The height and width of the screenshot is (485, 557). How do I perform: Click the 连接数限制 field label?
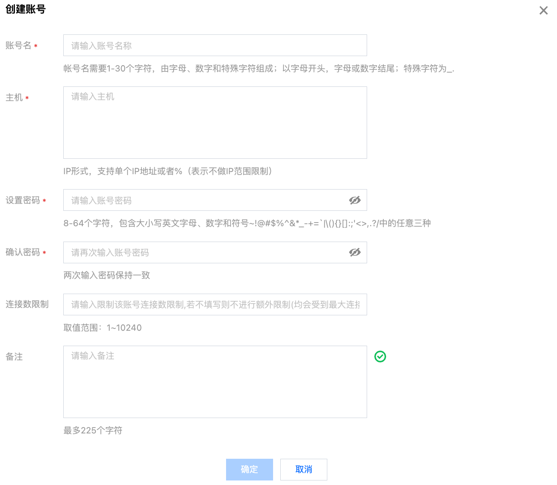tap(27, 304)
